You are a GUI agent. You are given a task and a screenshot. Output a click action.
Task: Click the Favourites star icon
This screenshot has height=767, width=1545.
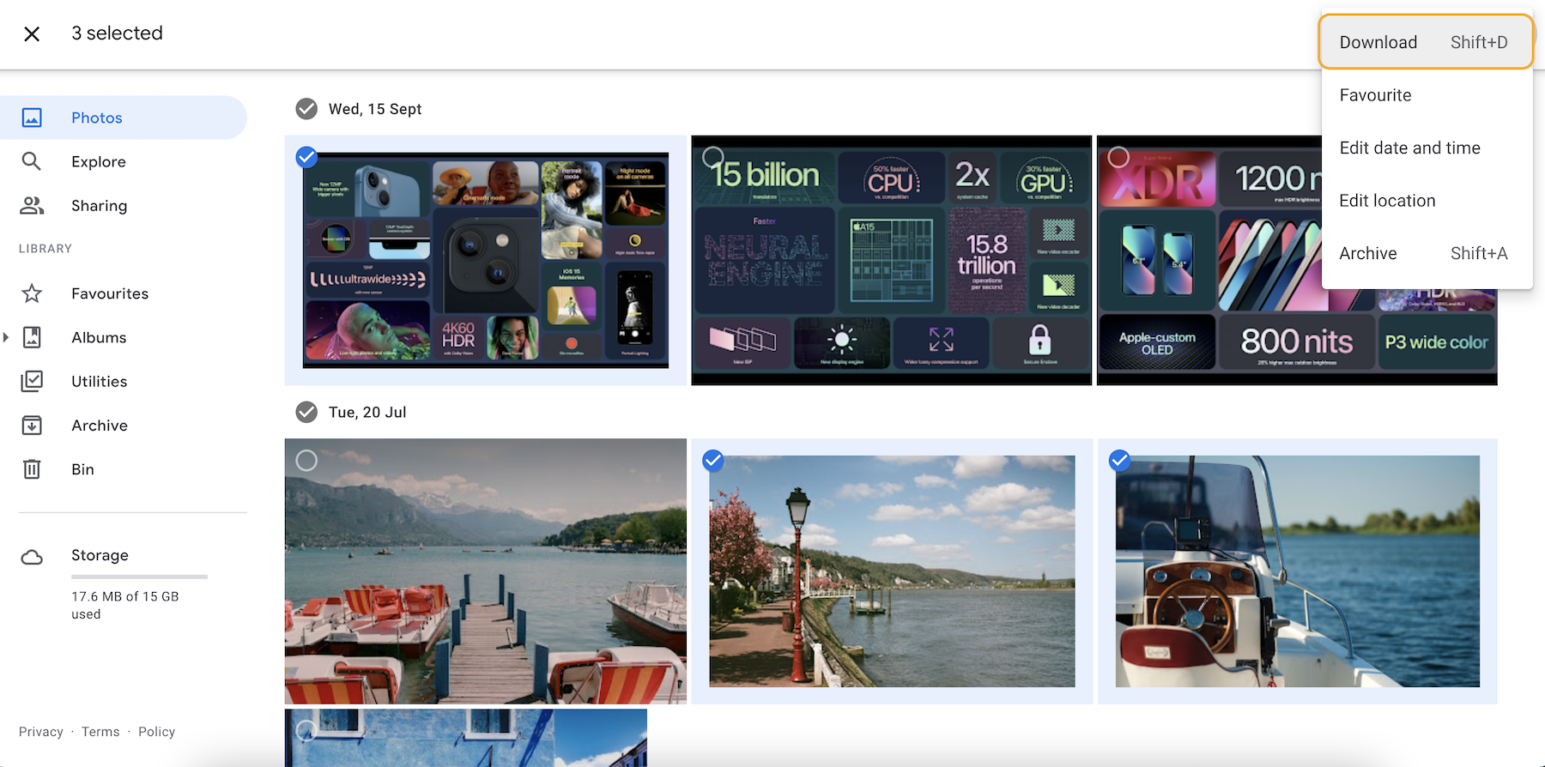(32, 293)
